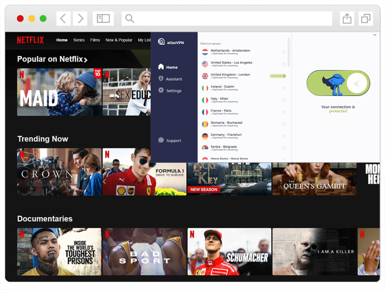The height and width of the screenshot is (290, 385).
Task: Open The Queen's Gambit thumbnail
Action: (x=314, y=179)
